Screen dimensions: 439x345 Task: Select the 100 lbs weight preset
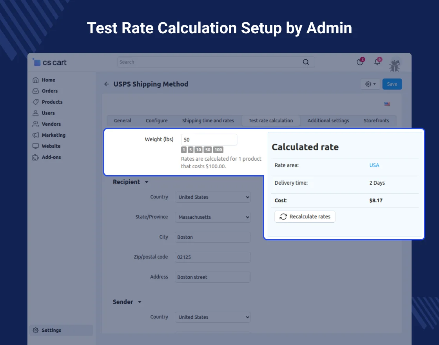pyautogui.click(x=218, y=150)
